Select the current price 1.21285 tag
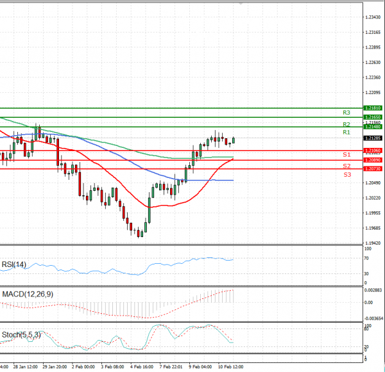385x372 pixels. (373, 138)
